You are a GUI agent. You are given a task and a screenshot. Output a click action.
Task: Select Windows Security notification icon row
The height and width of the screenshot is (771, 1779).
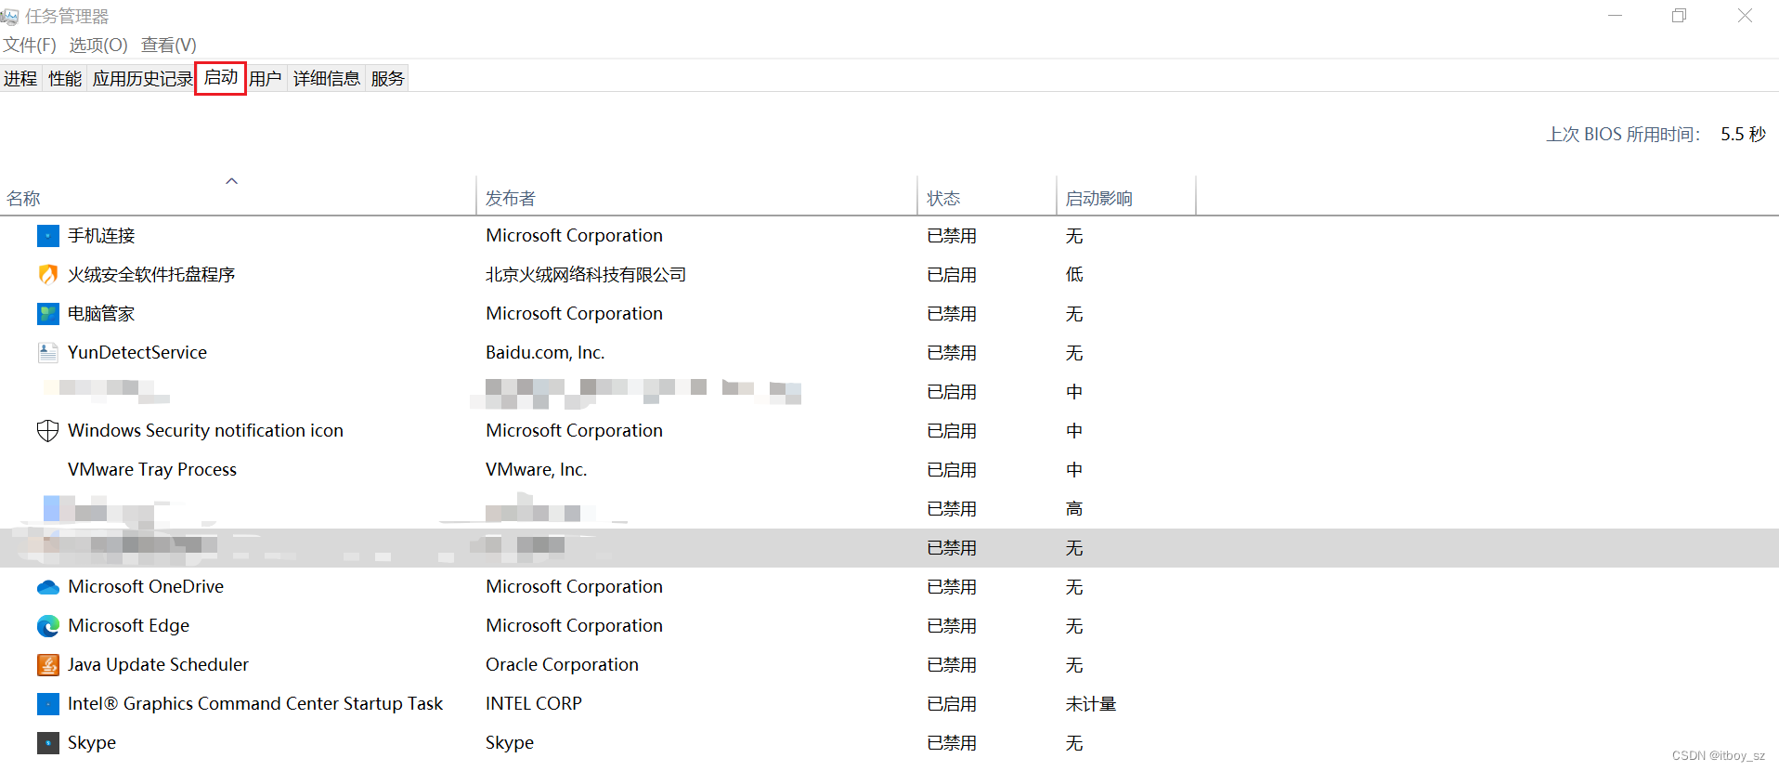(889, 431)
